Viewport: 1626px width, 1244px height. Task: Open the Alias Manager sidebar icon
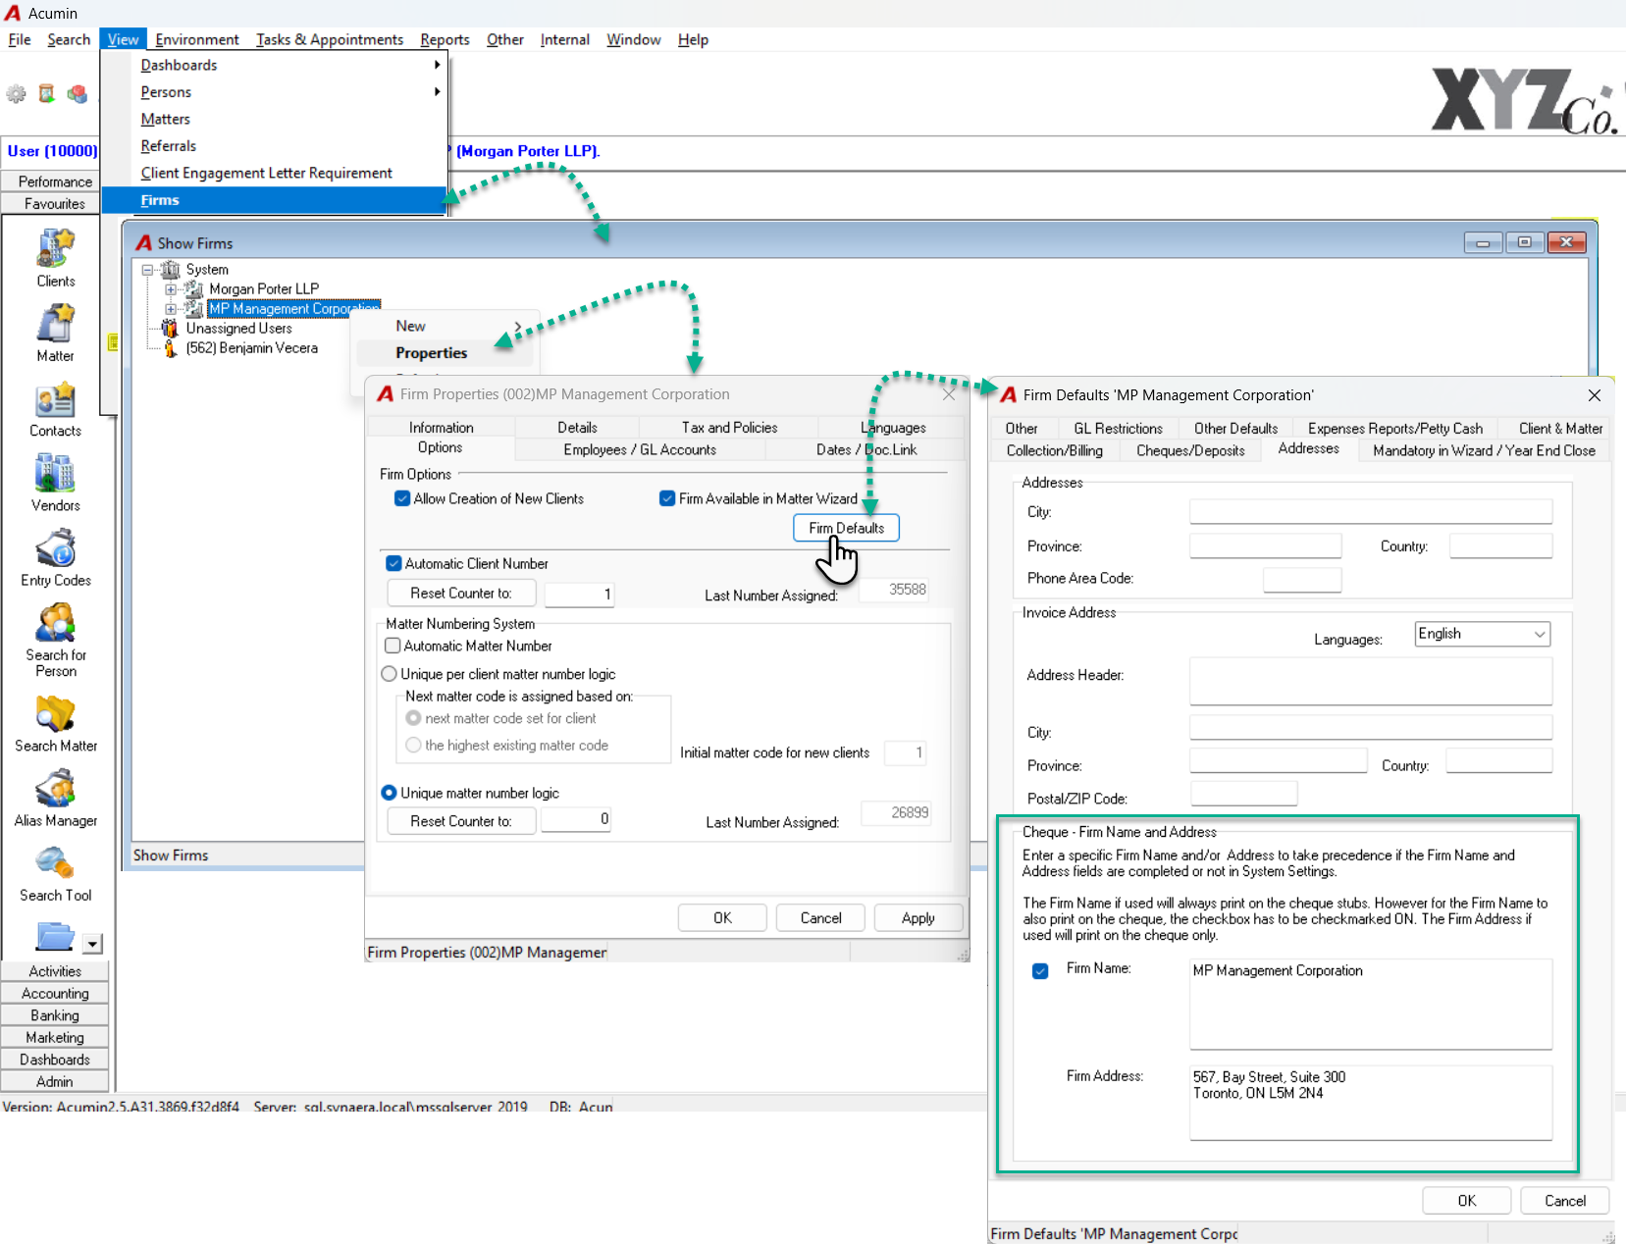56,788
